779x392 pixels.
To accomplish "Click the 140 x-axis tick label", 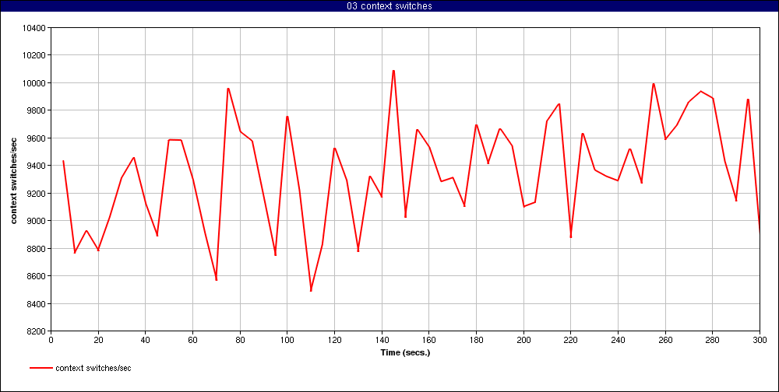I will [382, 339].
